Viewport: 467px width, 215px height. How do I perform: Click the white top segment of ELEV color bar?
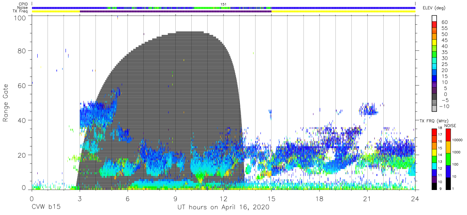pos(434,19)
